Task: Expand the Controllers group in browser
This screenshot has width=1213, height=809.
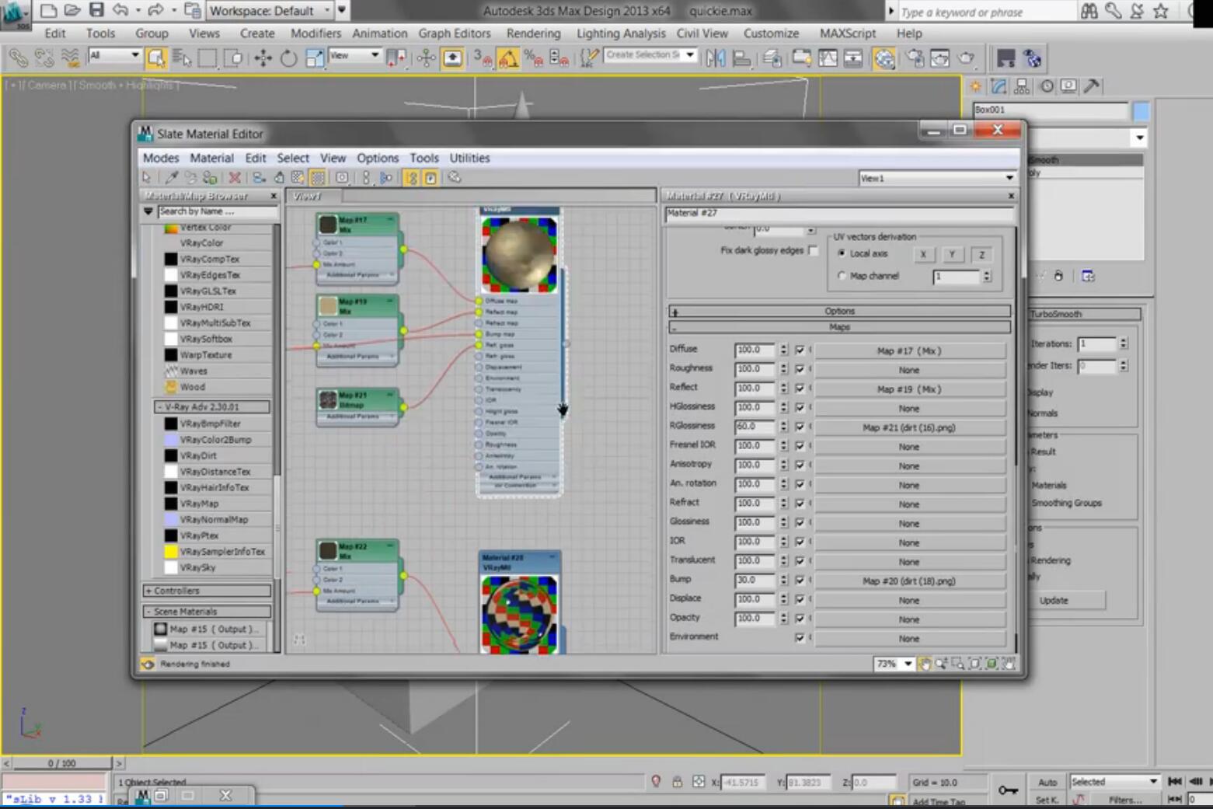Action: click(207, 591)
